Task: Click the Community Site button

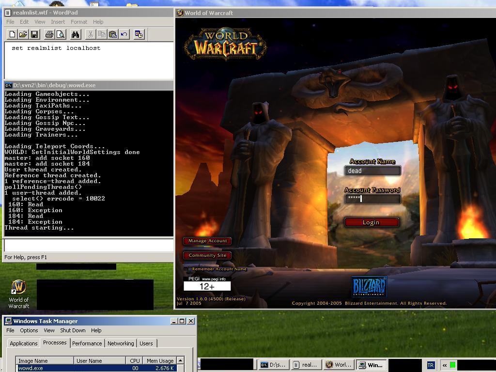Action: [x=207, y=255]
